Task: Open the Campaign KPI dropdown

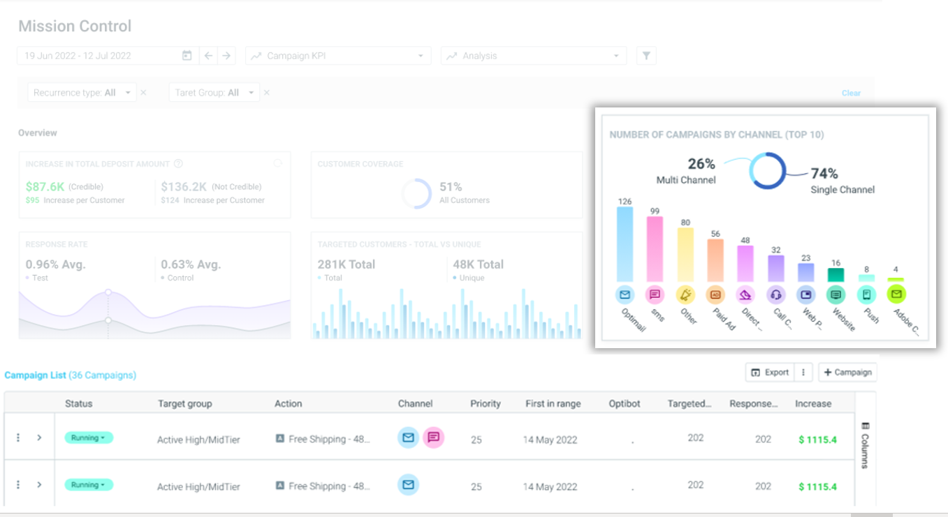Action: (338, 56)
